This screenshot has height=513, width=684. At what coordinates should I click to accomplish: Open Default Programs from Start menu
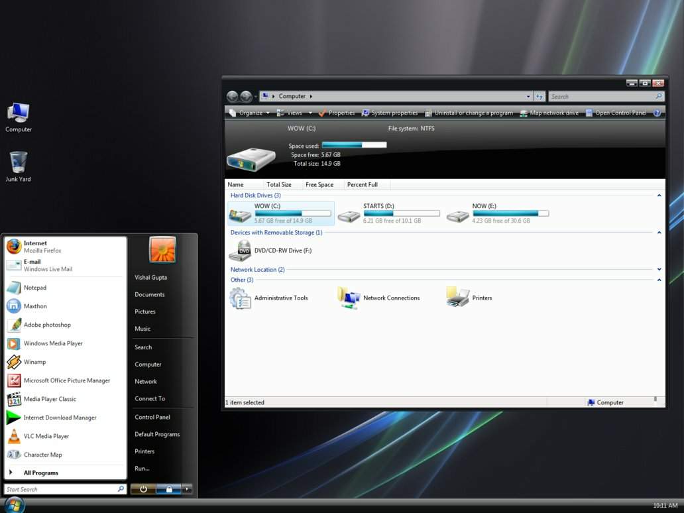coord(157,434)
